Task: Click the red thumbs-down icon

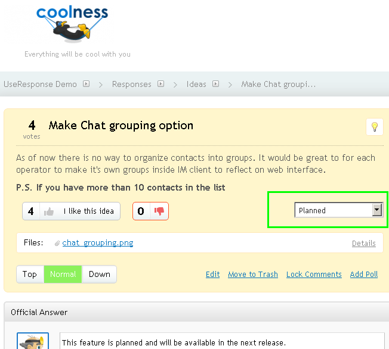Action: [x=159, y=211]
